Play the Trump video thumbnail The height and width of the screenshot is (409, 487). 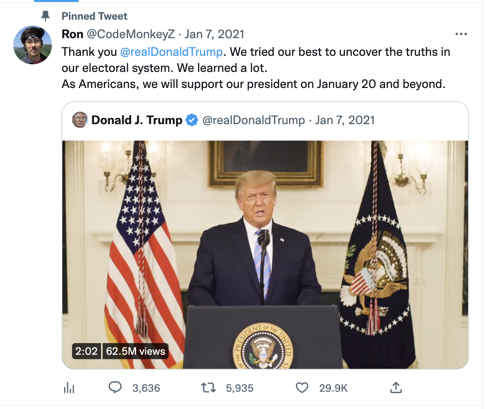tap(265, 253)
